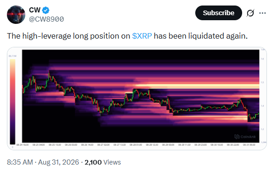Click the Aug 31, 2026 date

[58, 162]
